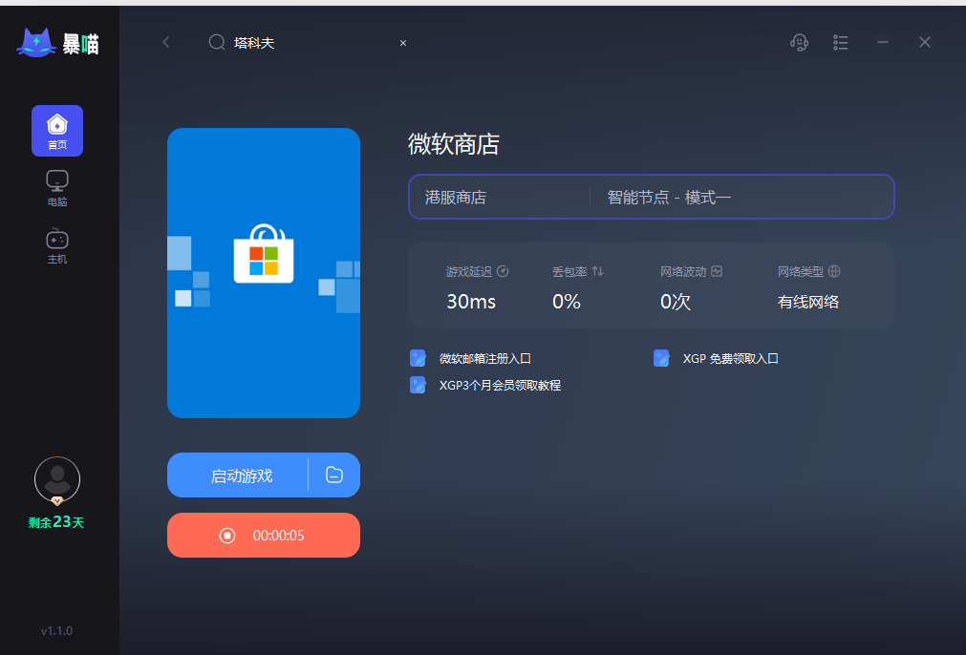Clear the search text with x
The height and width of the screenshot is (655, 966).
[x=403, y=43]
